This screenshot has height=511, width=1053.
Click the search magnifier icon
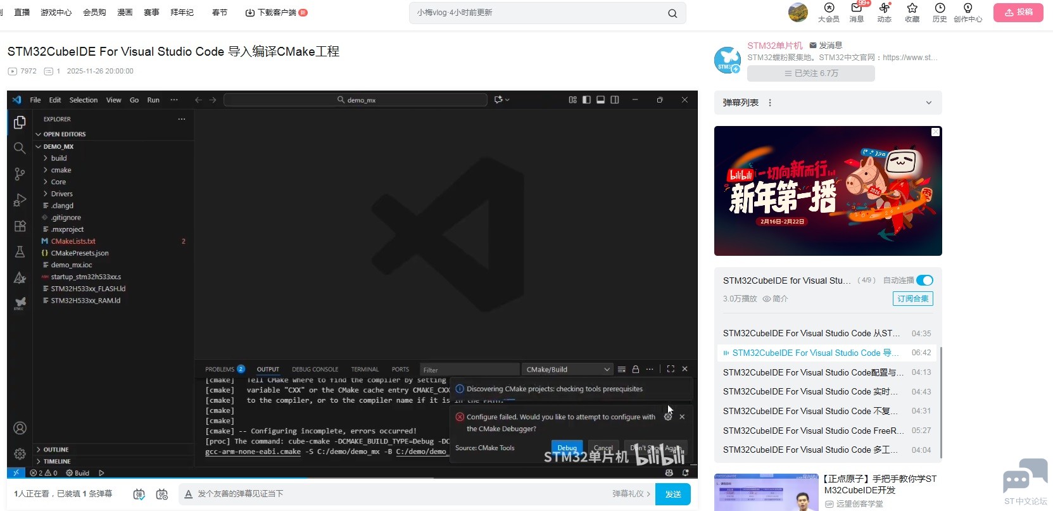[x=672, y=13]
